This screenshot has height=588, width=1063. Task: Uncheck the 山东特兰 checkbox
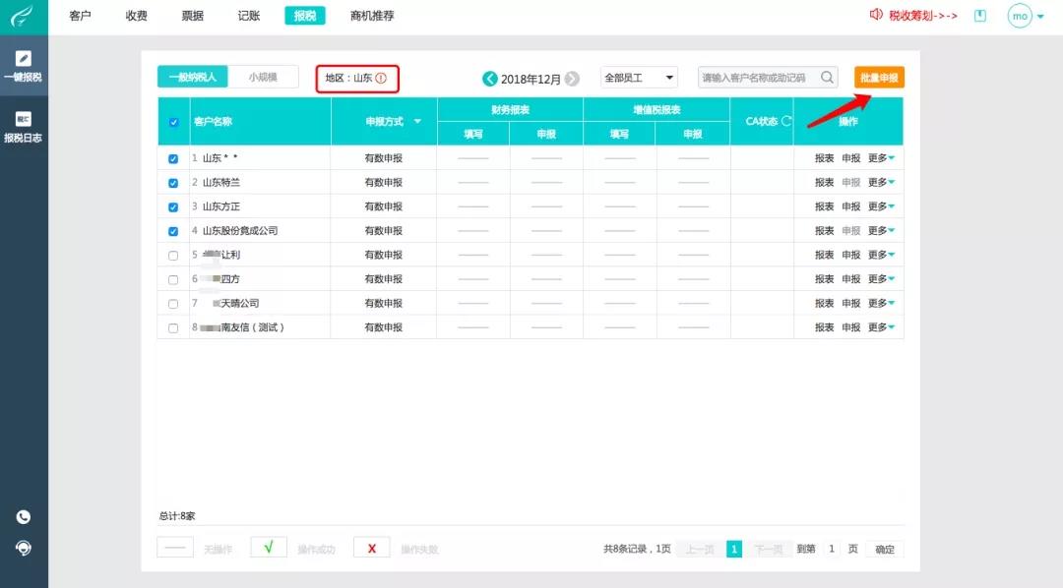173,183
